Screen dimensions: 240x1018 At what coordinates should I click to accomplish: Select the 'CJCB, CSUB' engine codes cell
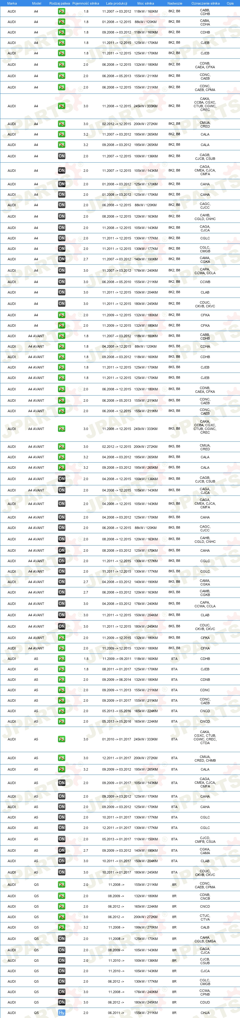point(205,961)
